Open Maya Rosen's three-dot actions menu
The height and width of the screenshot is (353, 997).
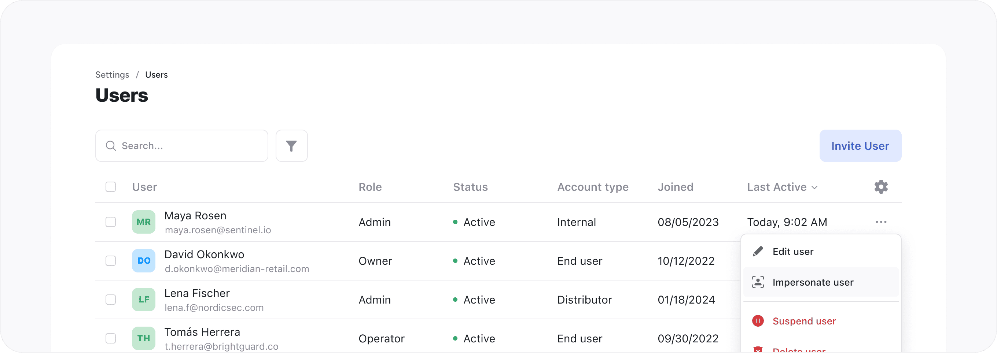coord(881,222)
